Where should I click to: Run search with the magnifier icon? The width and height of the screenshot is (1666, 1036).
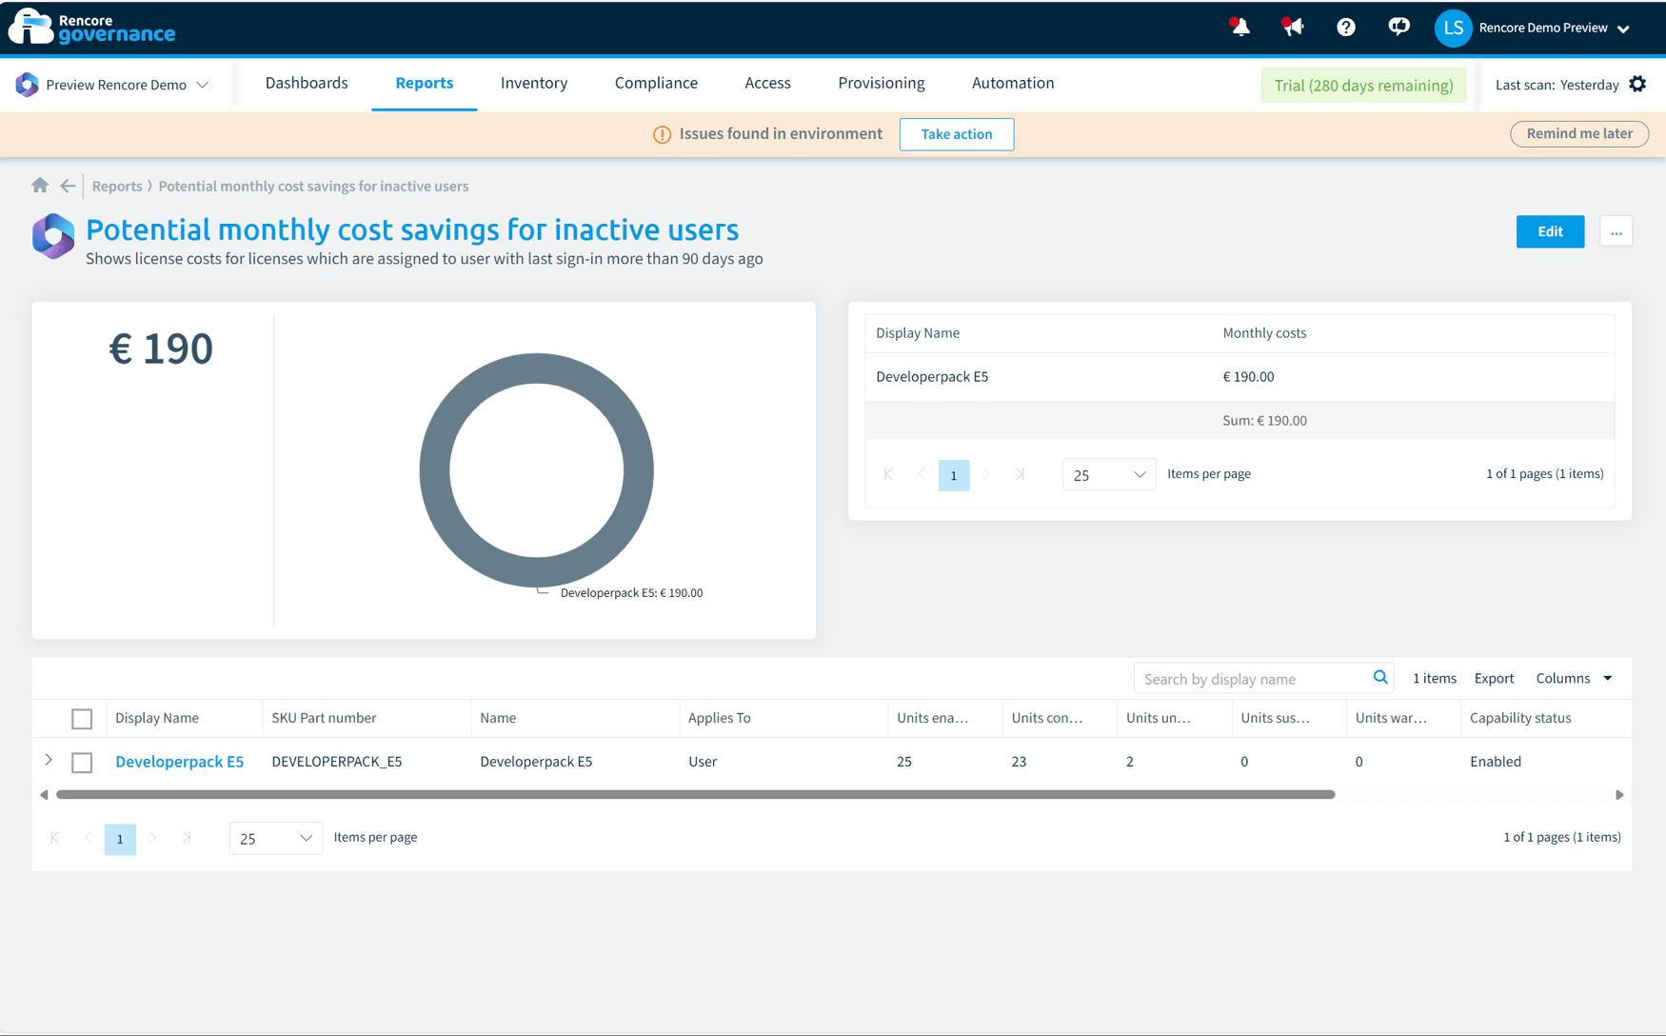[1380, 677]
